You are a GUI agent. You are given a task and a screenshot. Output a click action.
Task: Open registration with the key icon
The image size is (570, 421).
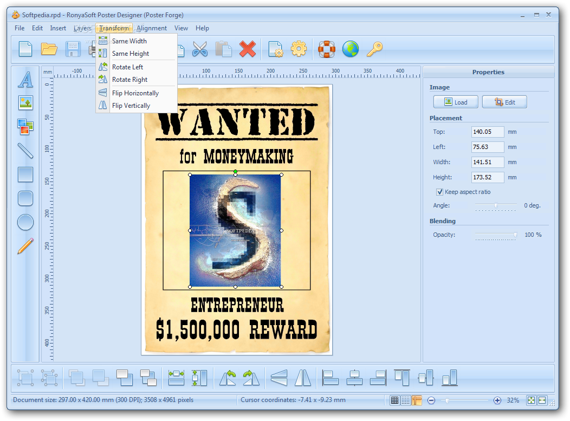374,49
